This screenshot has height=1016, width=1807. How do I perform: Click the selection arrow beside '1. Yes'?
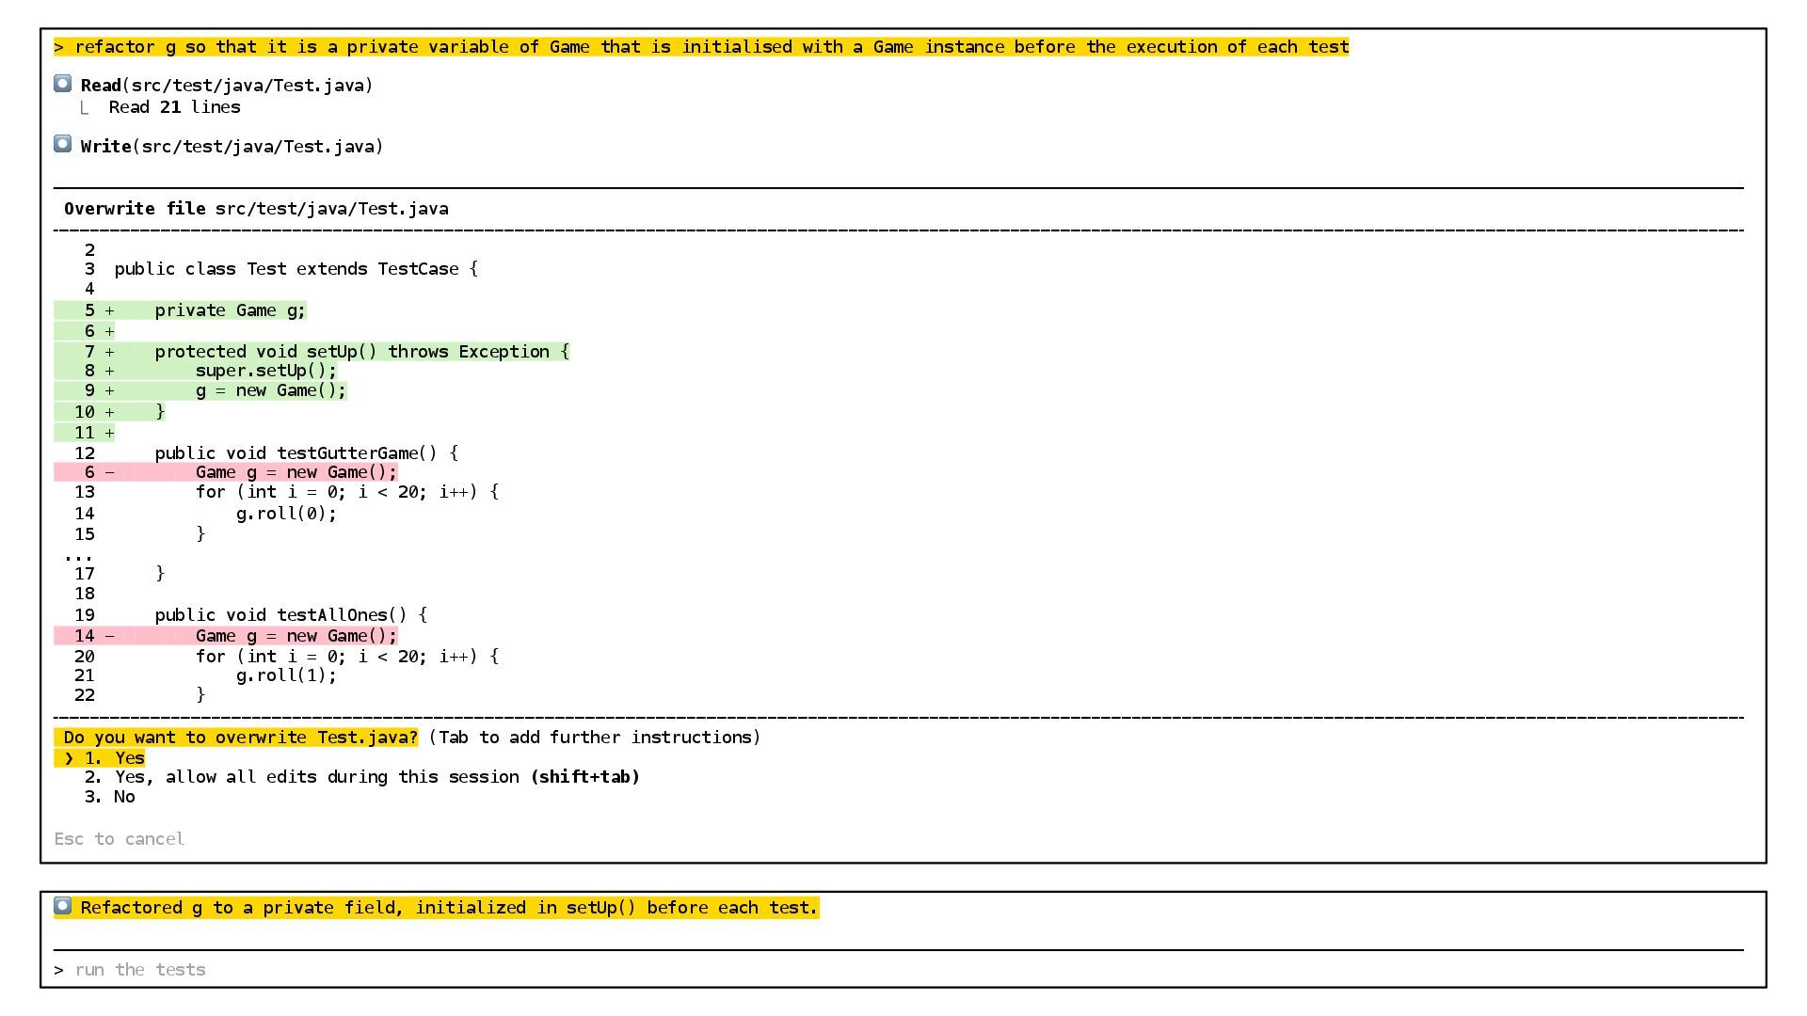tap(69, 758)
